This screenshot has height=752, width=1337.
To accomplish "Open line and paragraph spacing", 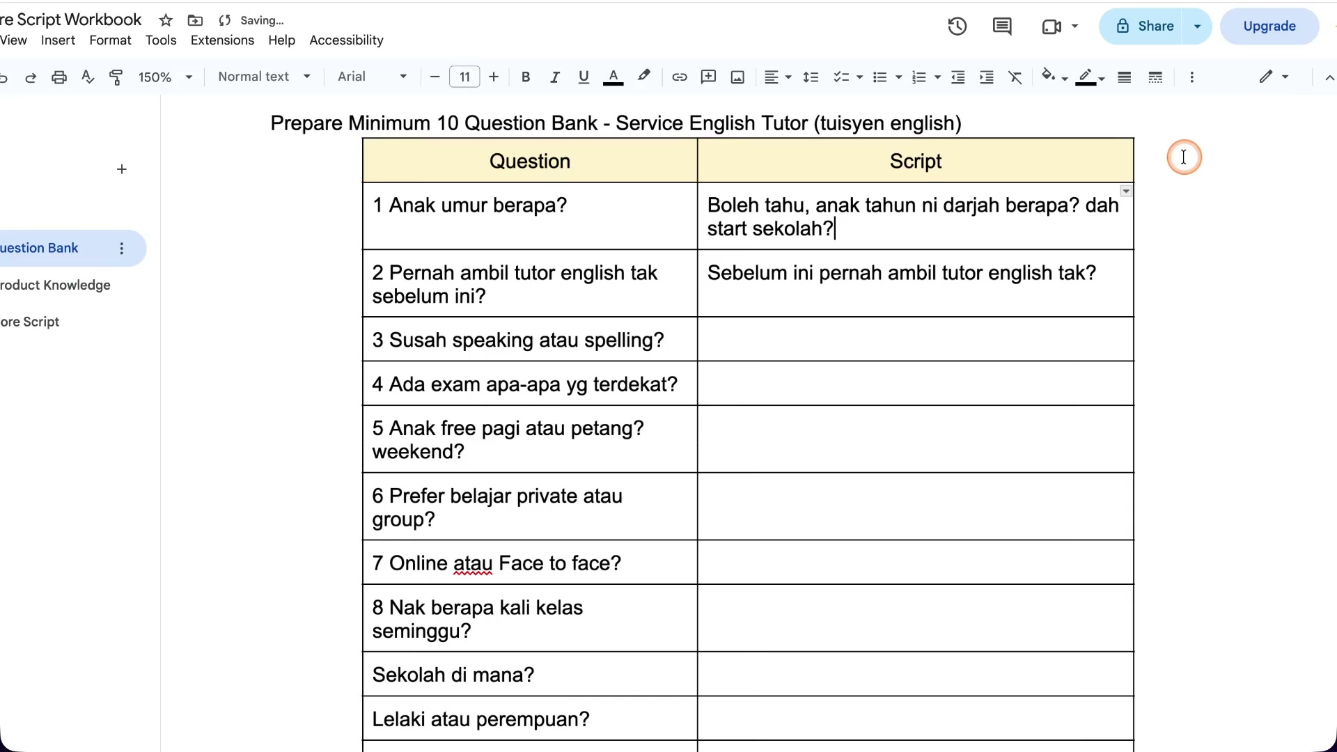I will click(811, 77).
